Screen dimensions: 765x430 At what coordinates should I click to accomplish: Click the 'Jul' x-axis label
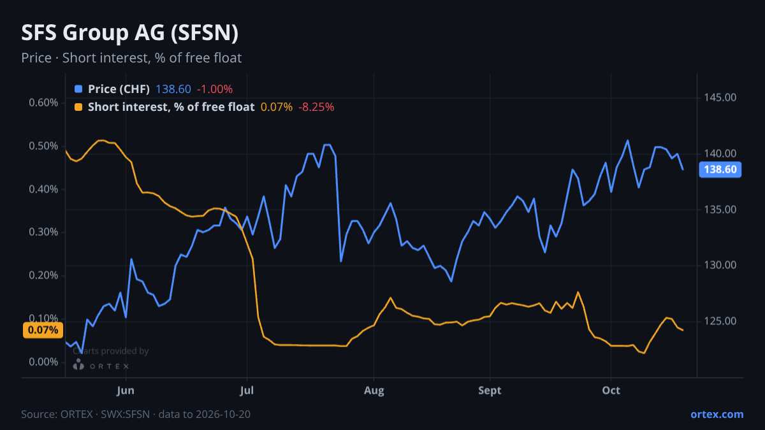[x=247, y=390]
